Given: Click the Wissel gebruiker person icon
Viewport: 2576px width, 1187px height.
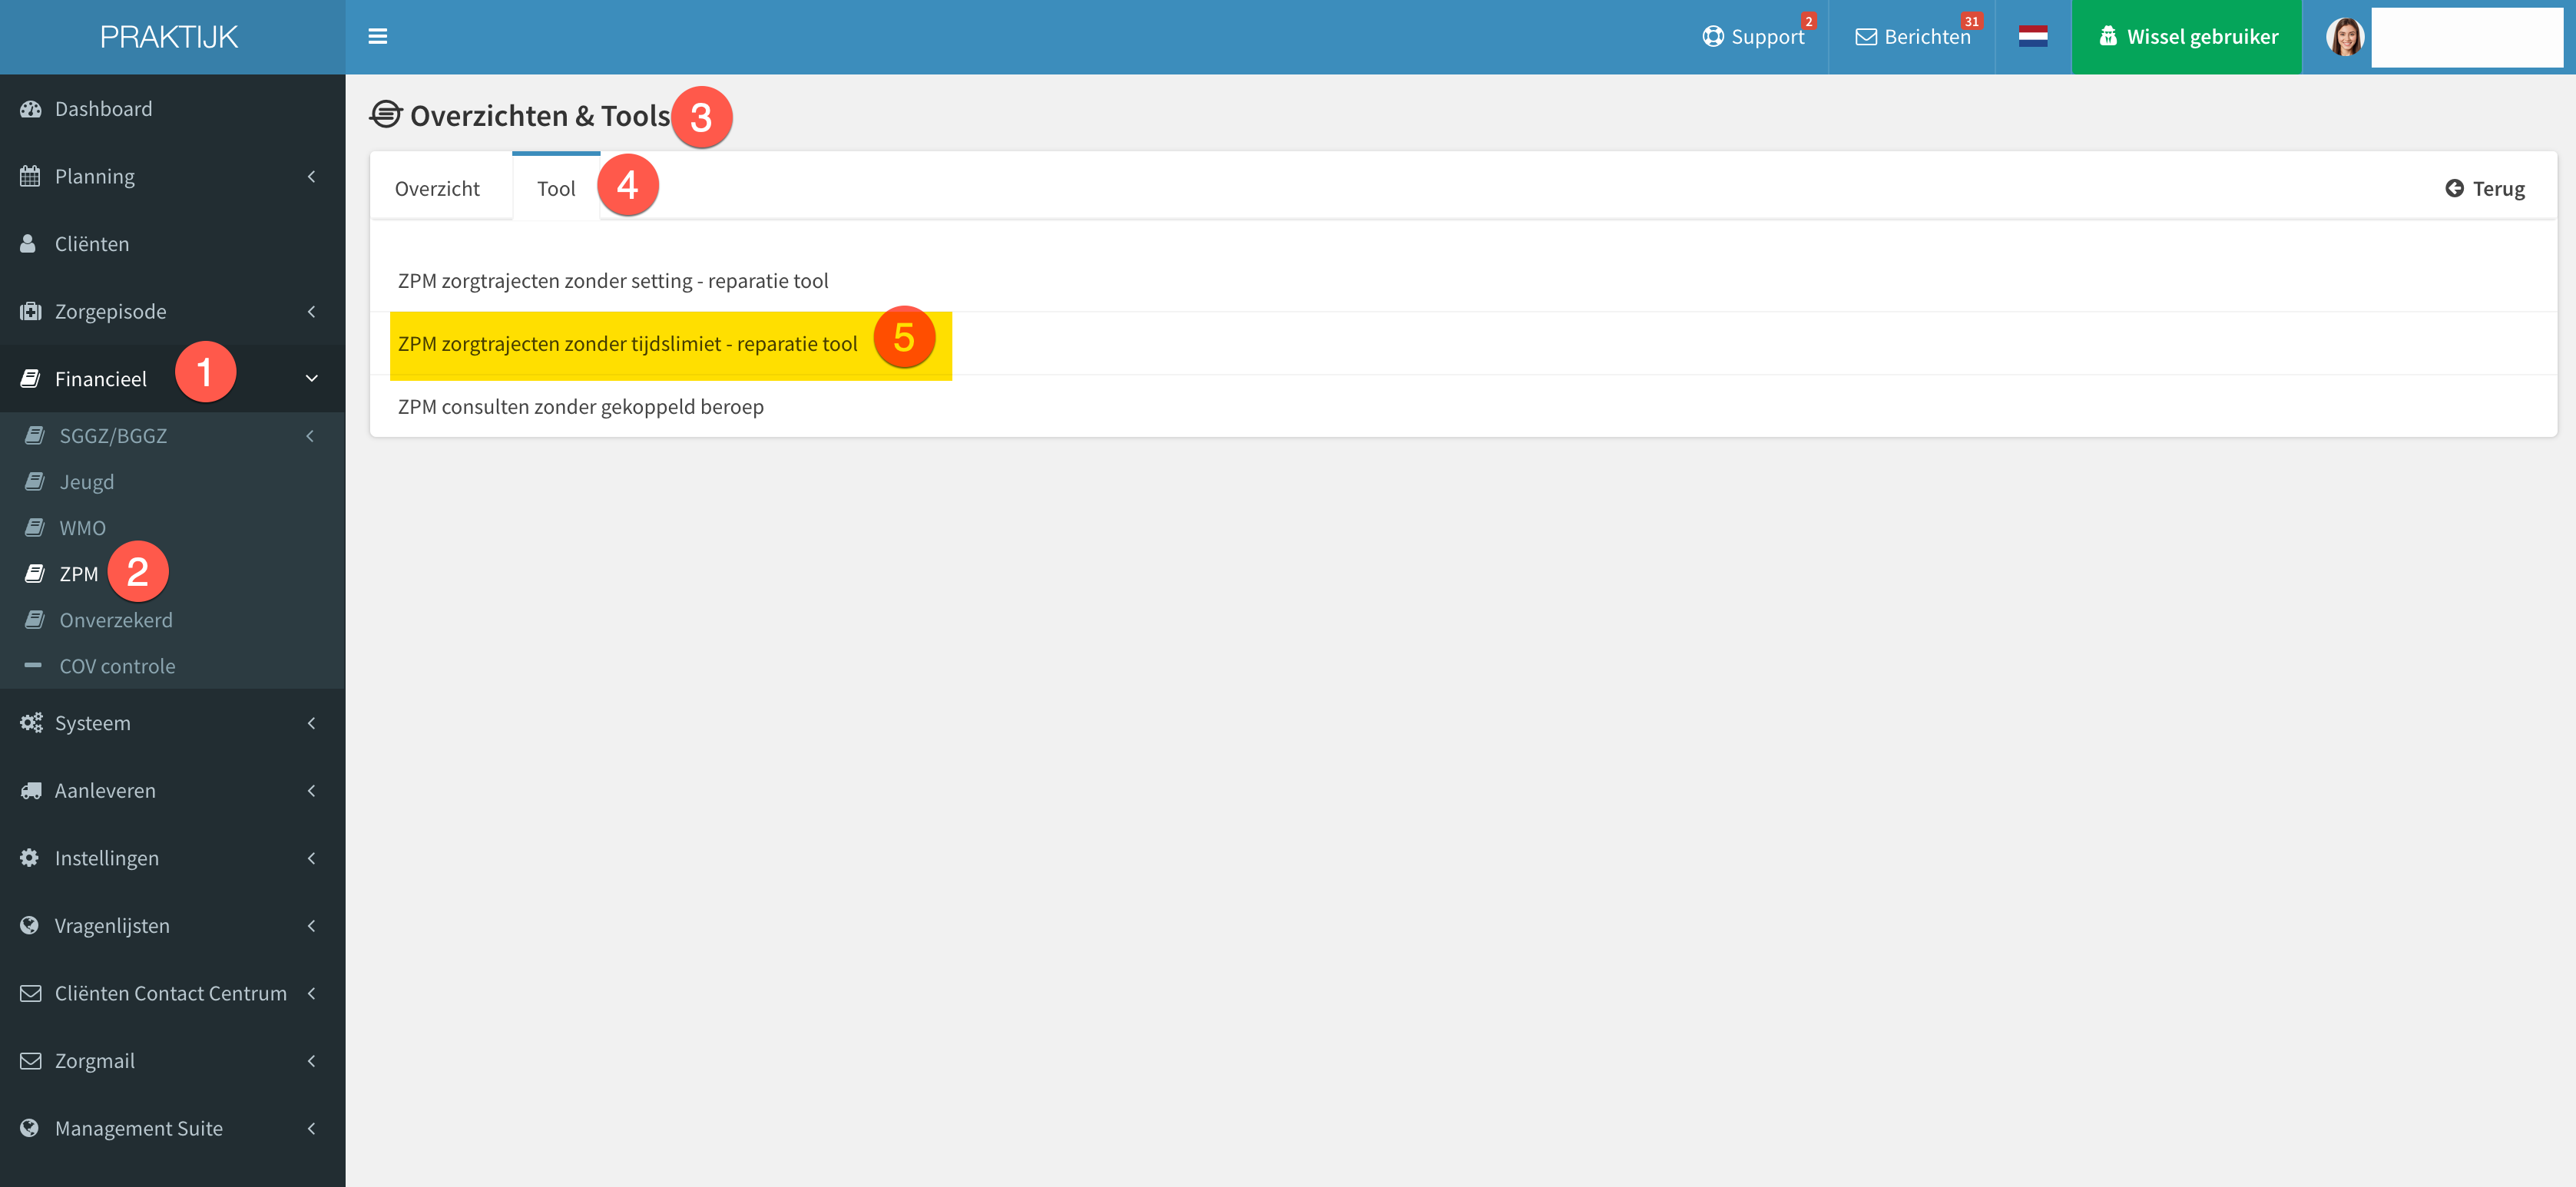Looking at the screenshot, I should [2108, 37].
